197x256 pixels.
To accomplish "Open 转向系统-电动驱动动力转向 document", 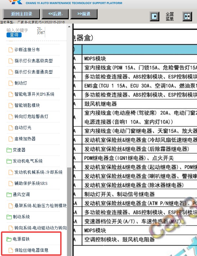I will click(x=40, y=228).
